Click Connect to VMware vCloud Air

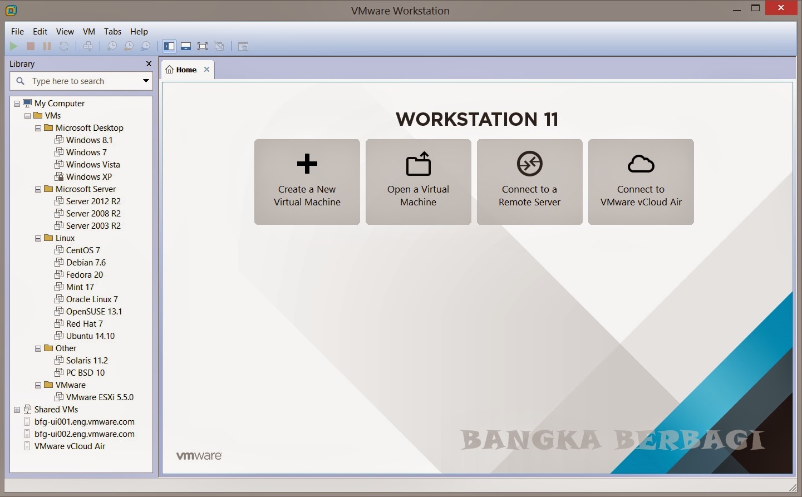click(641, 182)
